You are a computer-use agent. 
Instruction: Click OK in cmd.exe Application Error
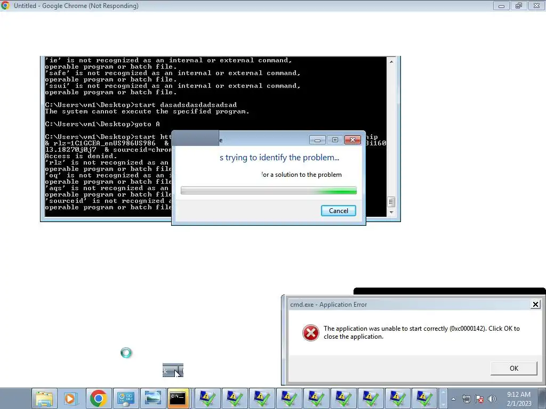coord(513,369)
